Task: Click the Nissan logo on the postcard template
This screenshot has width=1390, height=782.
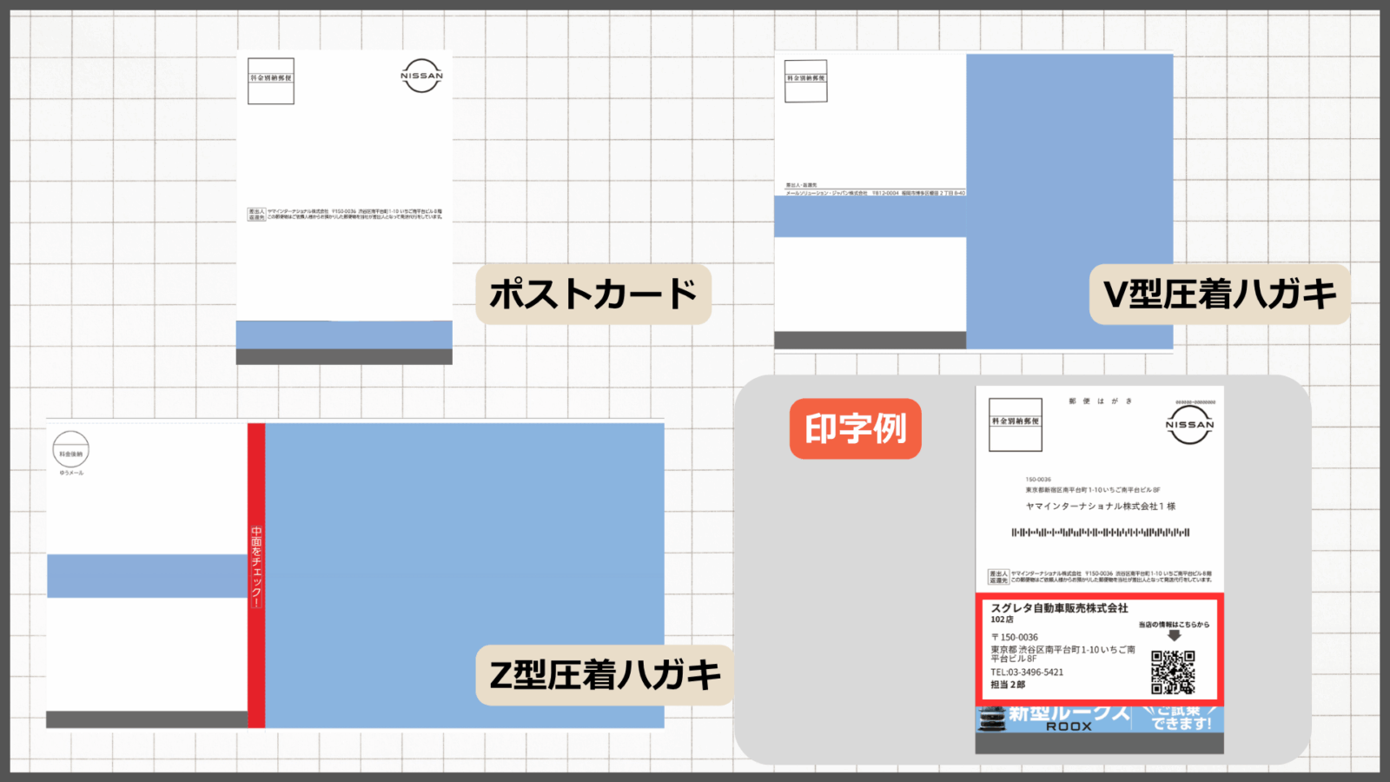Action: (421, 76)
